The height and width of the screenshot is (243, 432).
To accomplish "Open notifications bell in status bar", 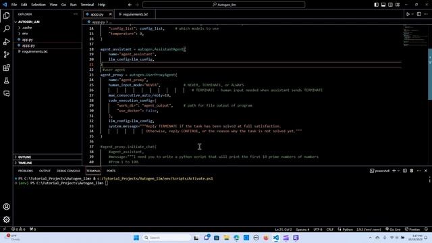I will point(426,230).
